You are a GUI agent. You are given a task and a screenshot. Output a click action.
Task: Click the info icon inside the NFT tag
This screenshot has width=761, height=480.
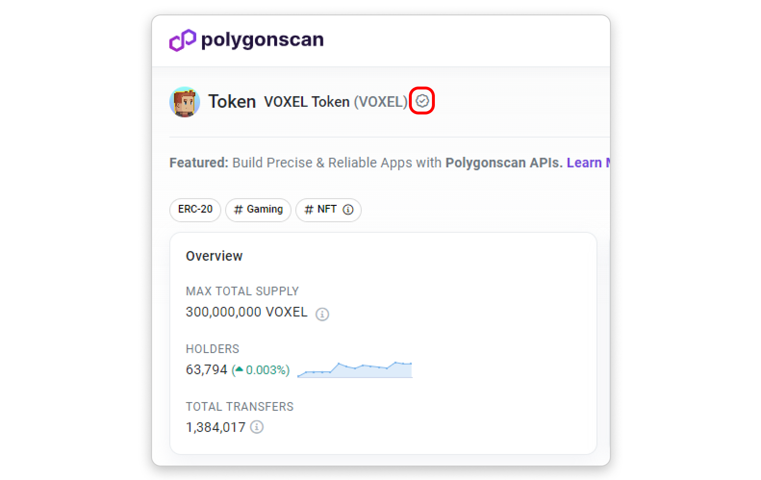(348, 210)
